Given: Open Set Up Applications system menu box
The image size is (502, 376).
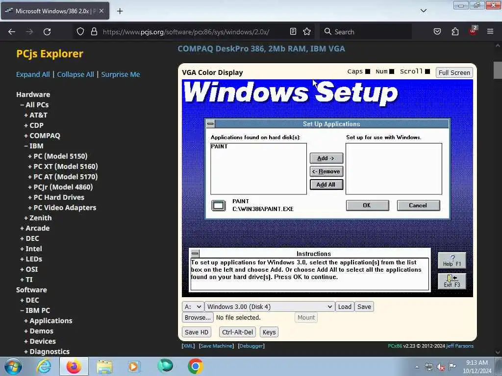Looking at the screenshot, I should 210,124.
